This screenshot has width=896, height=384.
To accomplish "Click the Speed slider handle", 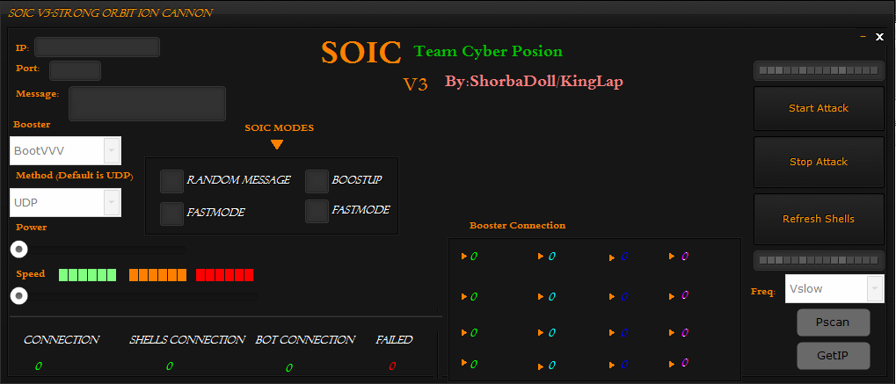I will click(x=18, y=295).
